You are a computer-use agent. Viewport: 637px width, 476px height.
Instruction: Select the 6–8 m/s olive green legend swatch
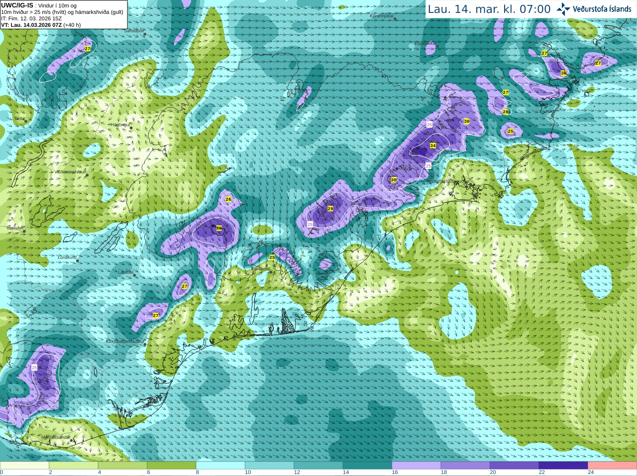[x=172, y=466]
